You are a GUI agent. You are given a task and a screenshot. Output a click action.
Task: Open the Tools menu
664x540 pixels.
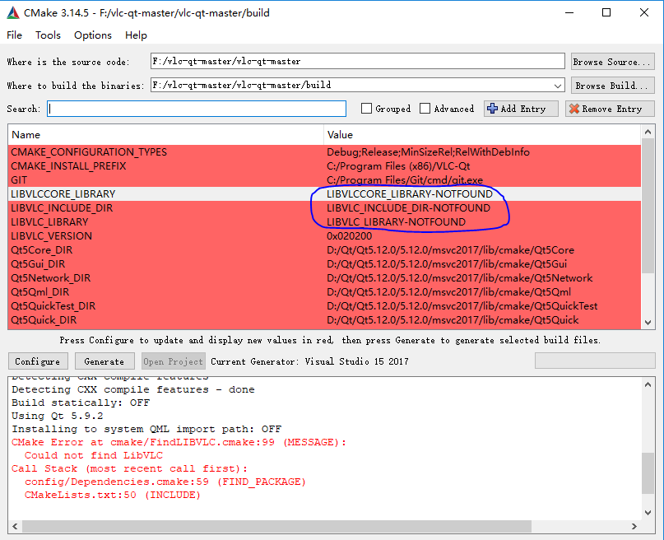(48, 35)
